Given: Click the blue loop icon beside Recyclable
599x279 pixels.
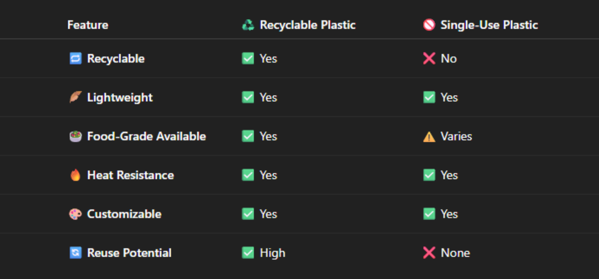Looking at the screenshot, I should [x=75, y=59].
